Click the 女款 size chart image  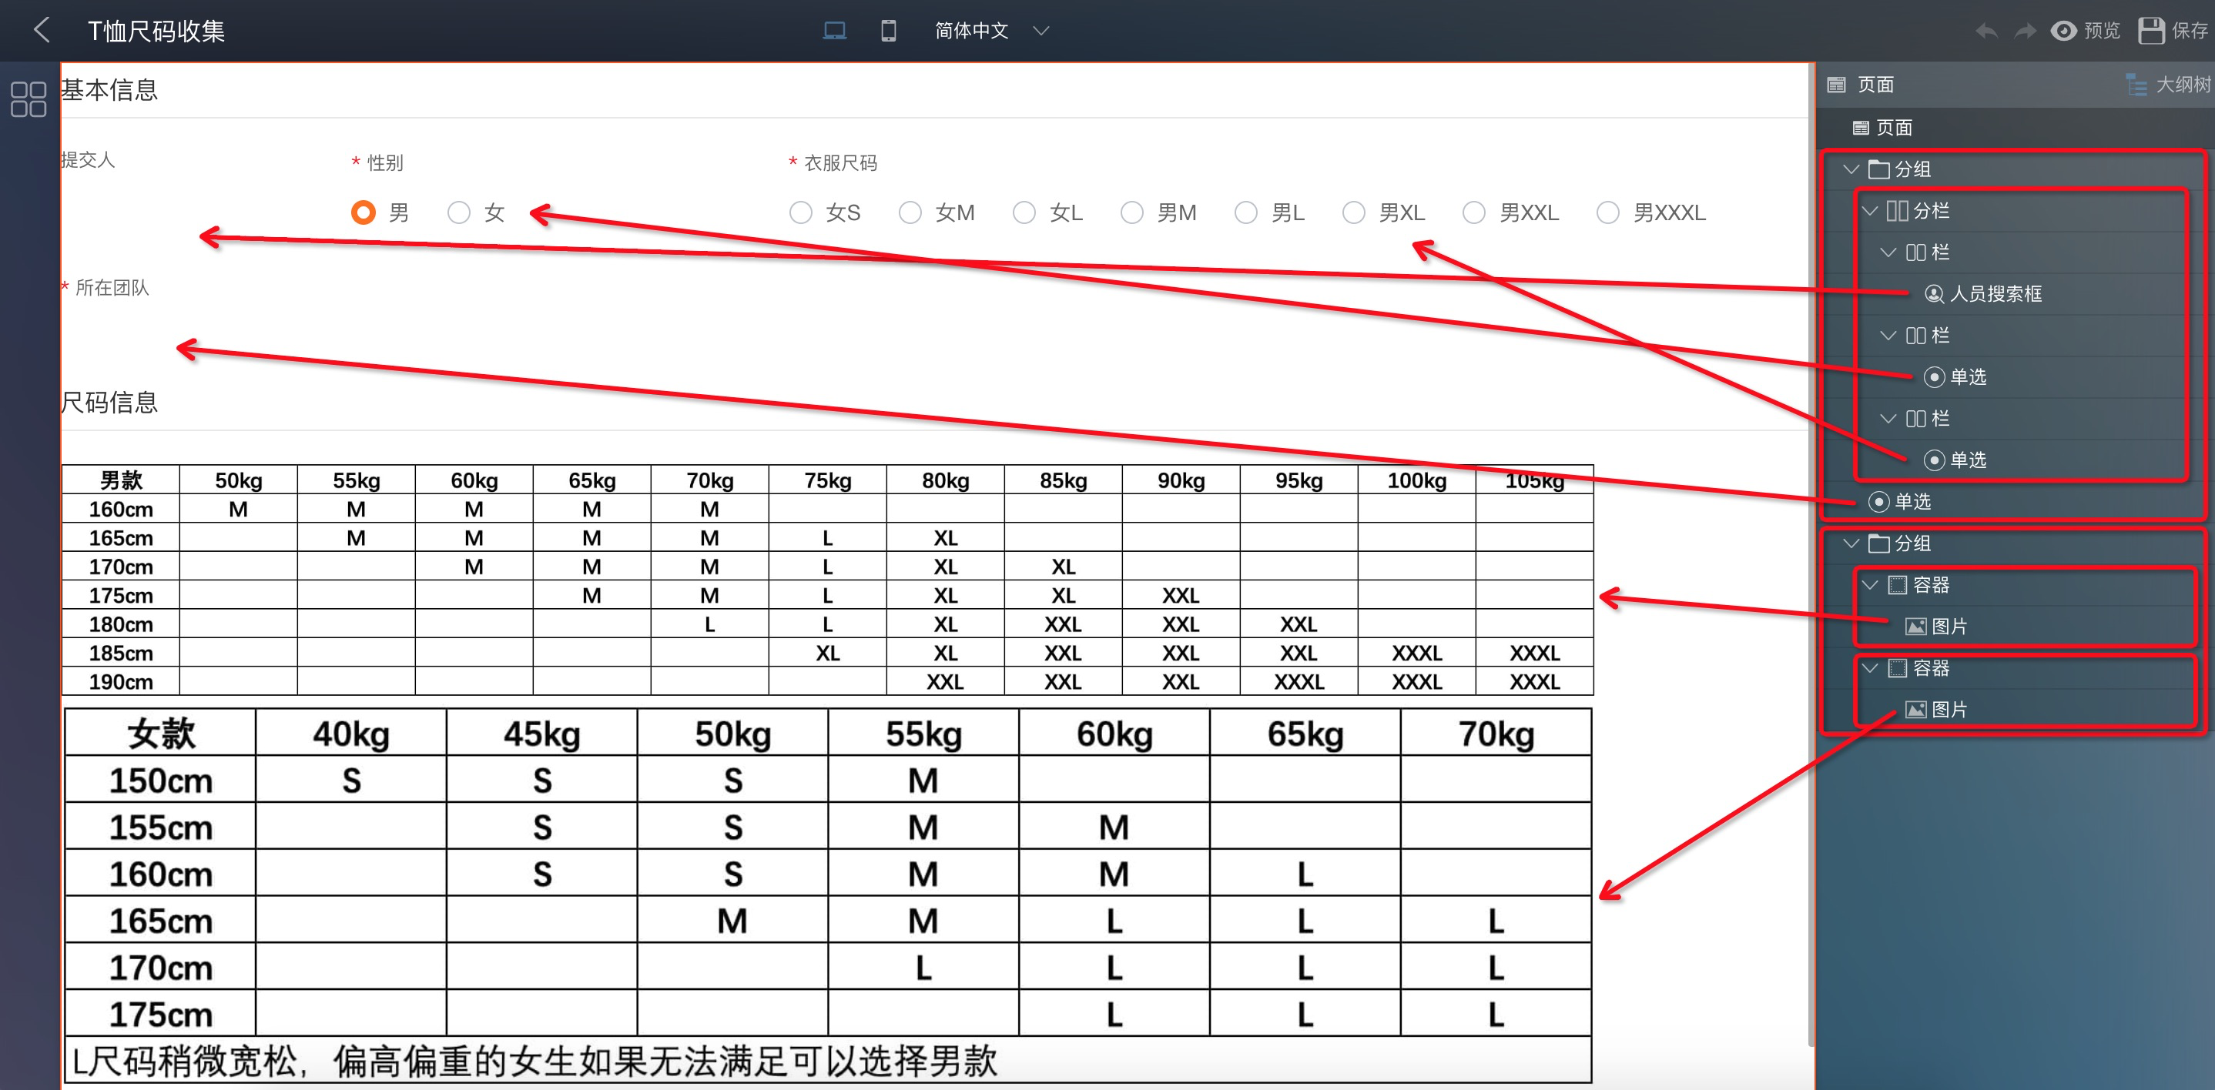(x=827, y=894)
